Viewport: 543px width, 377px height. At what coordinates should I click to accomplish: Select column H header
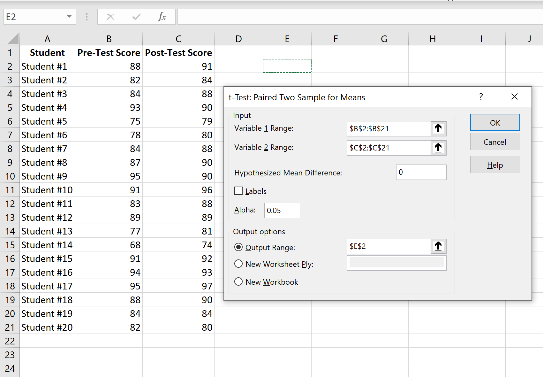pyautogui.click(x=433, y=39)
